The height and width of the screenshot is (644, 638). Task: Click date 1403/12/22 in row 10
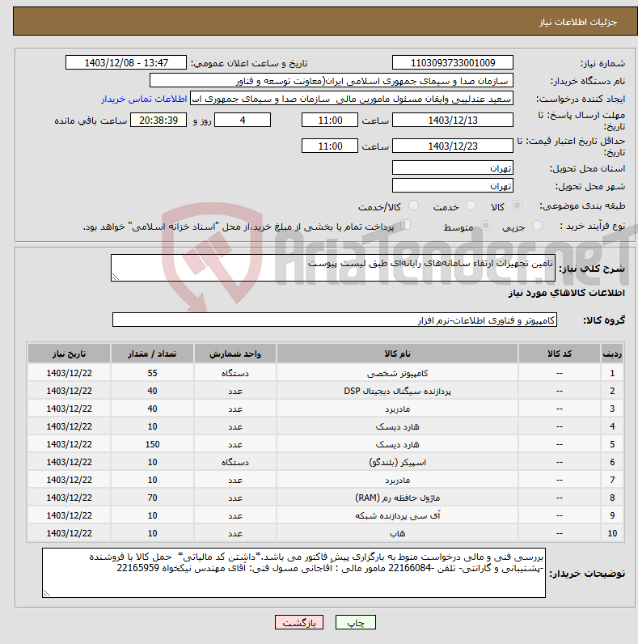click(69, 533)
